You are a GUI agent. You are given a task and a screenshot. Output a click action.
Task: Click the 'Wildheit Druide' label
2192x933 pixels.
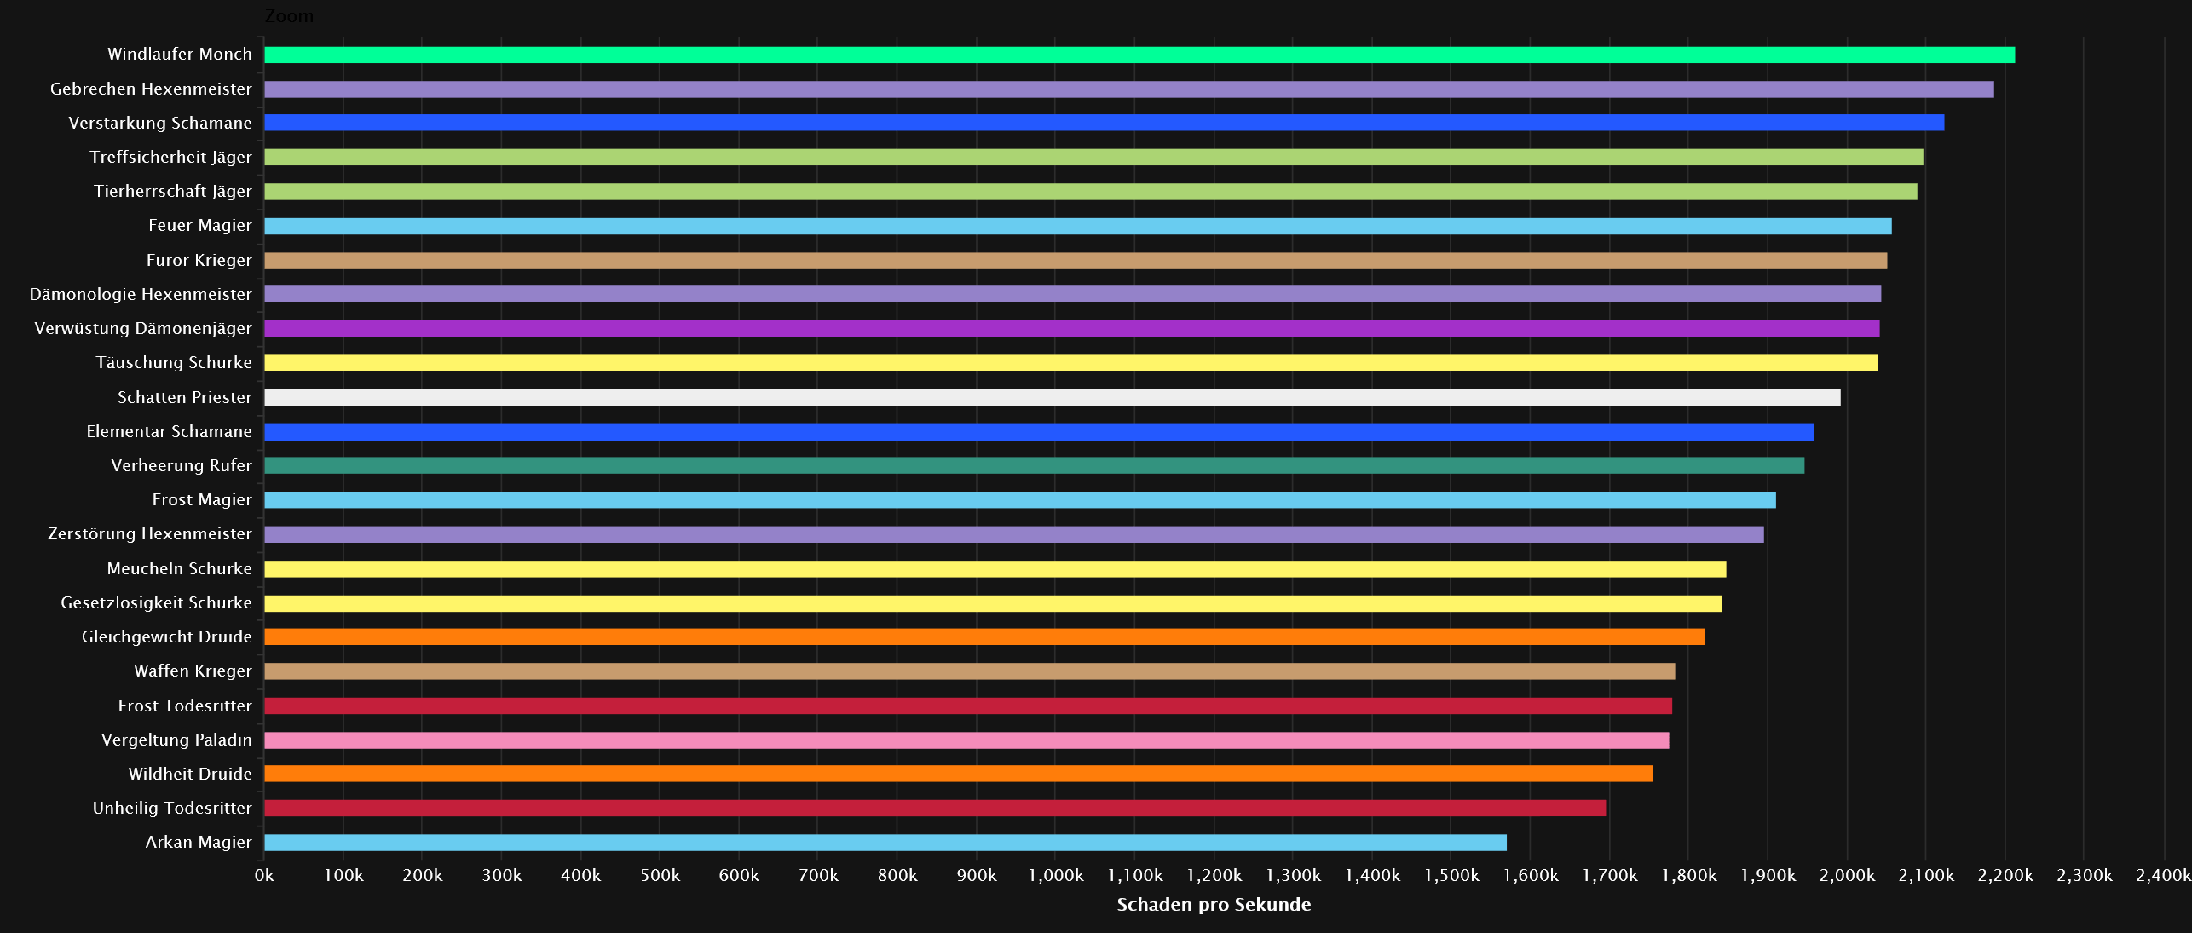(190, 774)
